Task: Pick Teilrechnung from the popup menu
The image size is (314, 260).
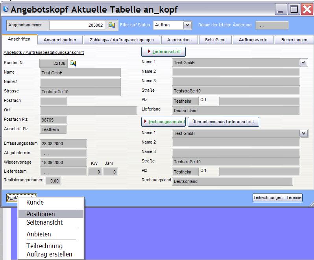Action: coord(51,246)
